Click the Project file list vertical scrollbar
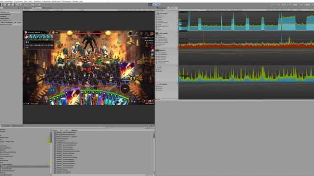 point(154,153)
